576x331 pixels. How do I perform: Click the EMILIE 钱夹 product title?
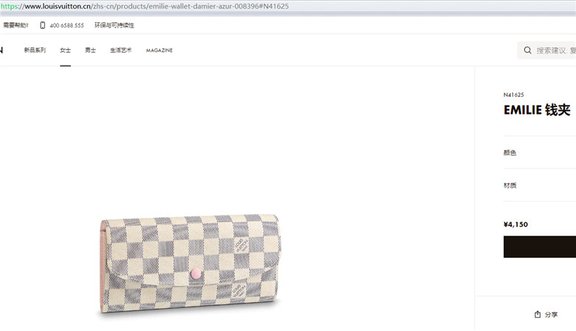tap(537, 110)
